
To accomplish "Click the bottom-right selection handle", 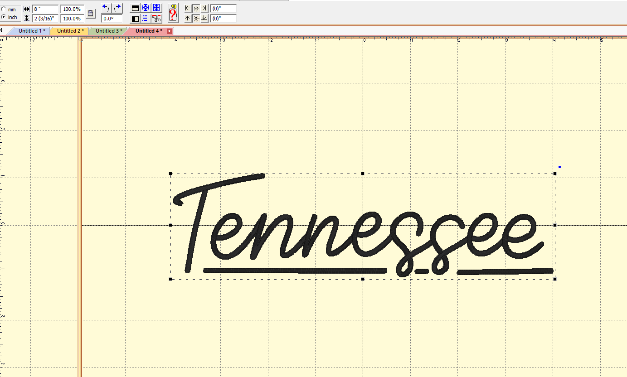I will 555,279.
